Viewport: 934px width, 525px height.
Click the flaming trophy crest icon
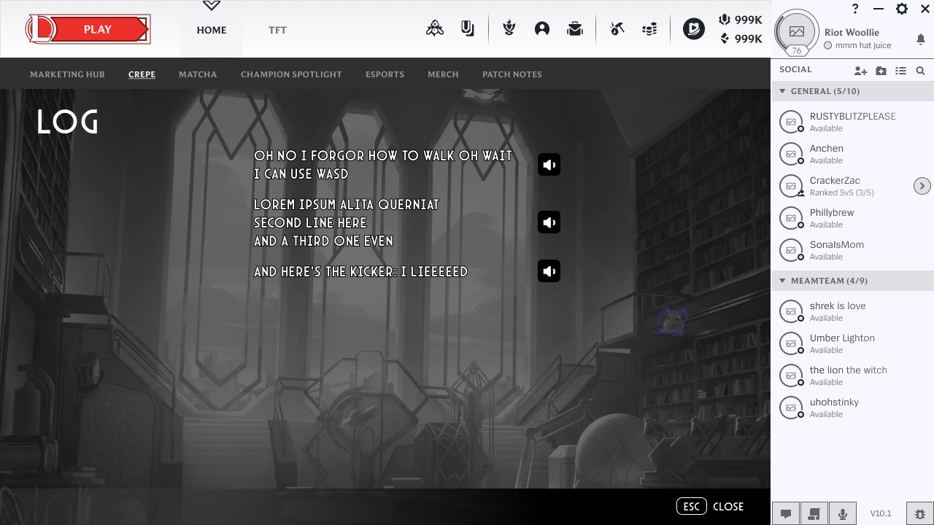[509, 29]
